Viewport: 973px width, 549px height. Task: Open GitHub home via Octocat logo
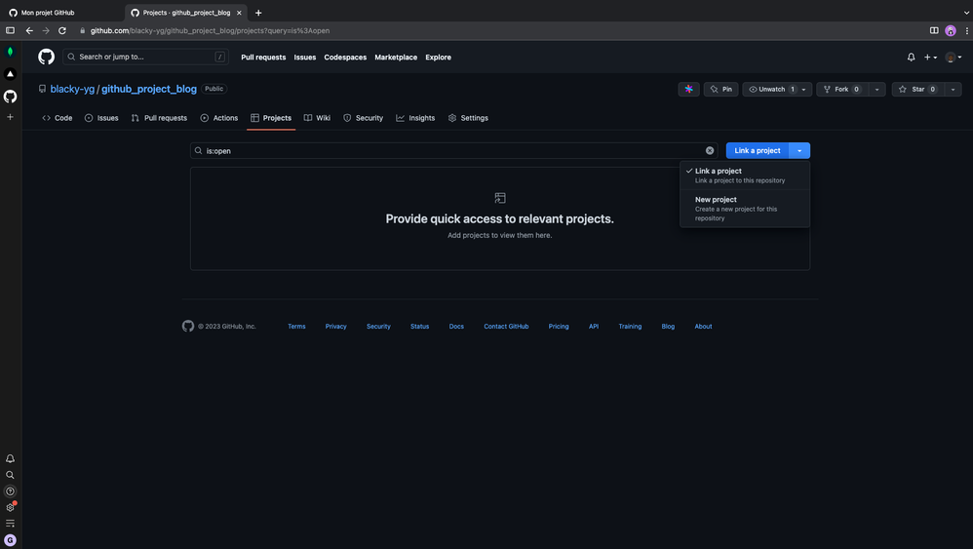47,57
